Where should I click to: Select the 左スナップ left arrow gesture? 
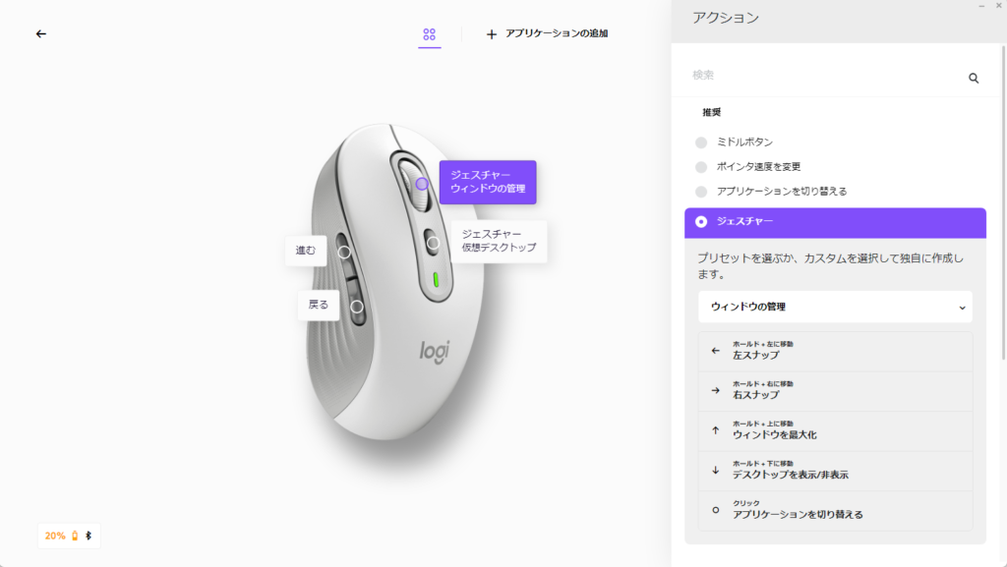click(x=835, y=351)
